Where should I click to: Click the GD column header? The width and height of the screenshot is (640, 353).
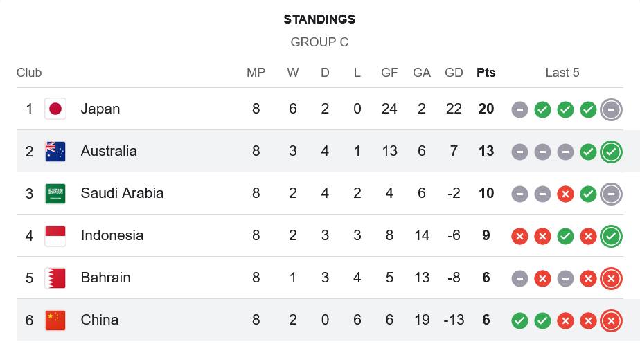(454, 73)
